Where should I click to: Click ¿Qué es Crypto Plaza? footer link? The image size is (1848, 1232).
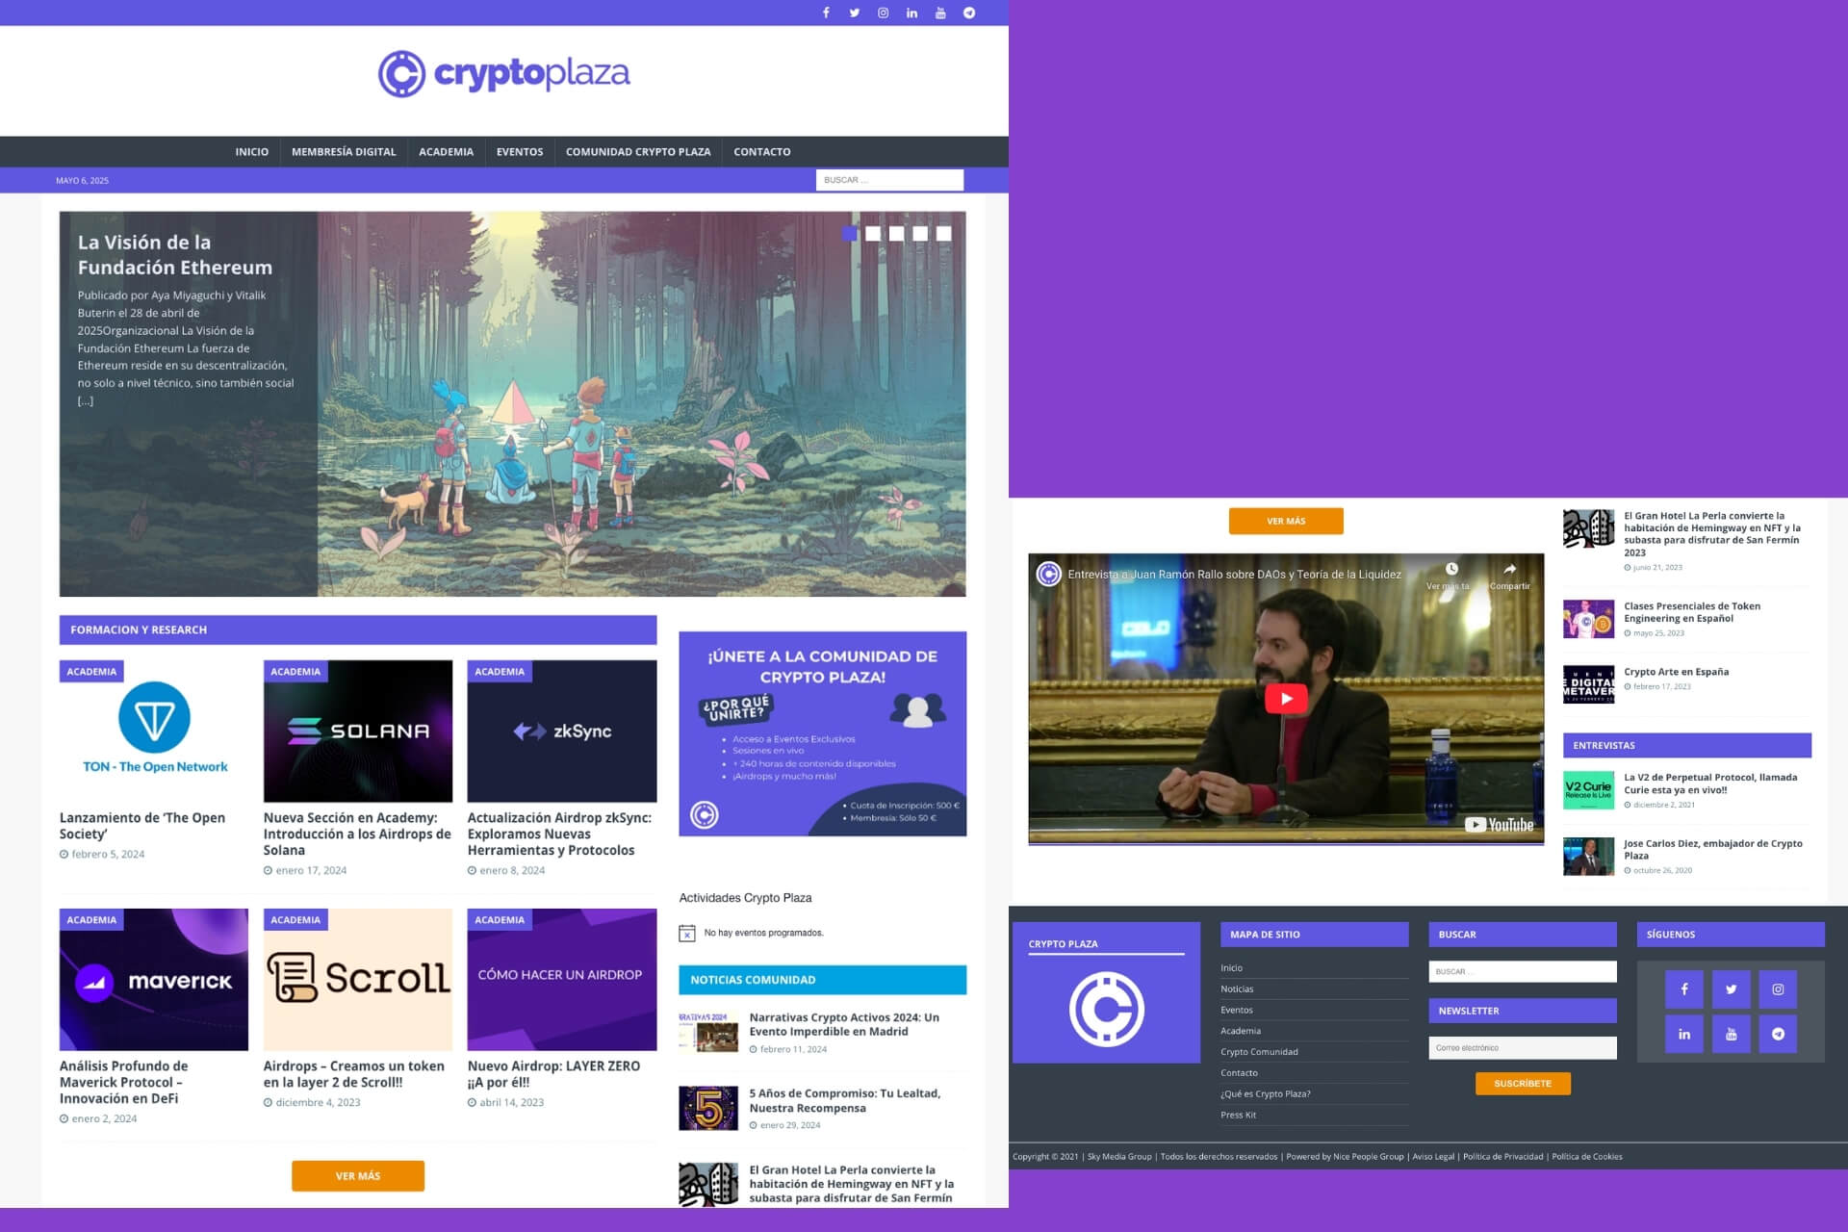point(1266,1093)
